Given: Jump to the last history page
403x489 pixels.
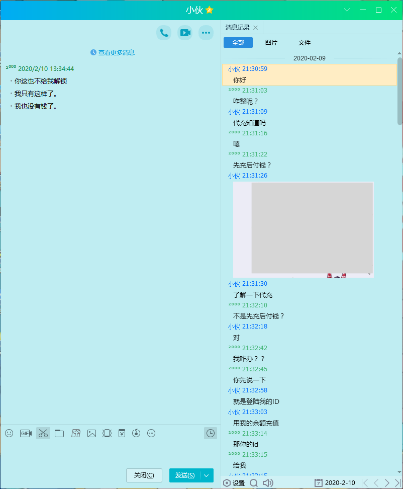Looking at the screenshot, I should pyautogui.click(x=397, y=483).
